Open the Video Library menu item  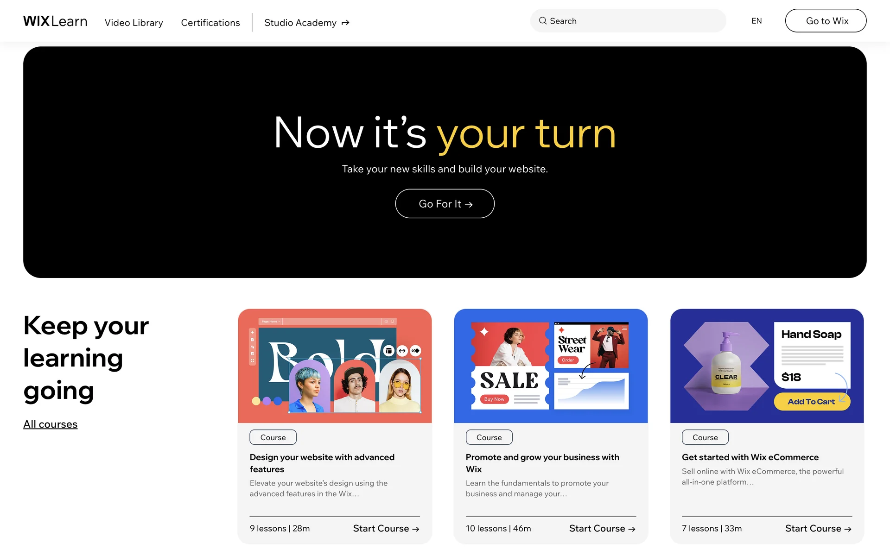133,23
